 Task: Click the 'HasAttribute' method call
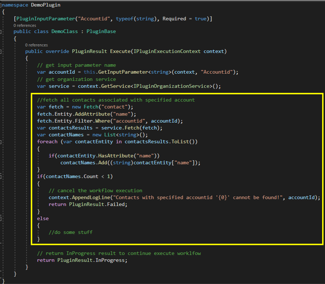click(116, 156)
